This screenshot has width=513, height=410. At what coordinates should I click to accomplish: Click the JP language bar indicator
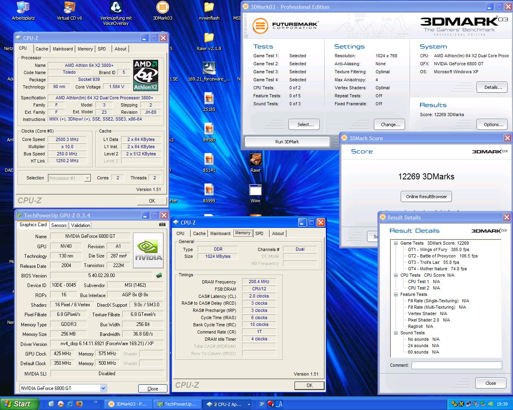262,404
